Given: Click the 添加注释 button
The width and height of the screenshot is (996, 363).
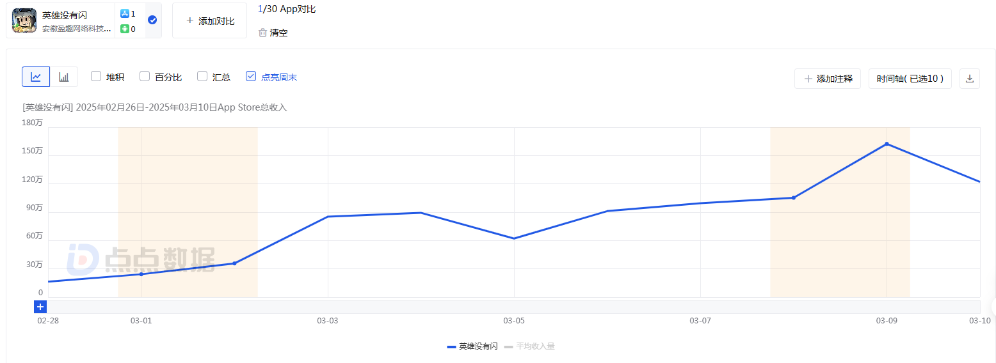Looking at the screenshot, I should [828, 79].
